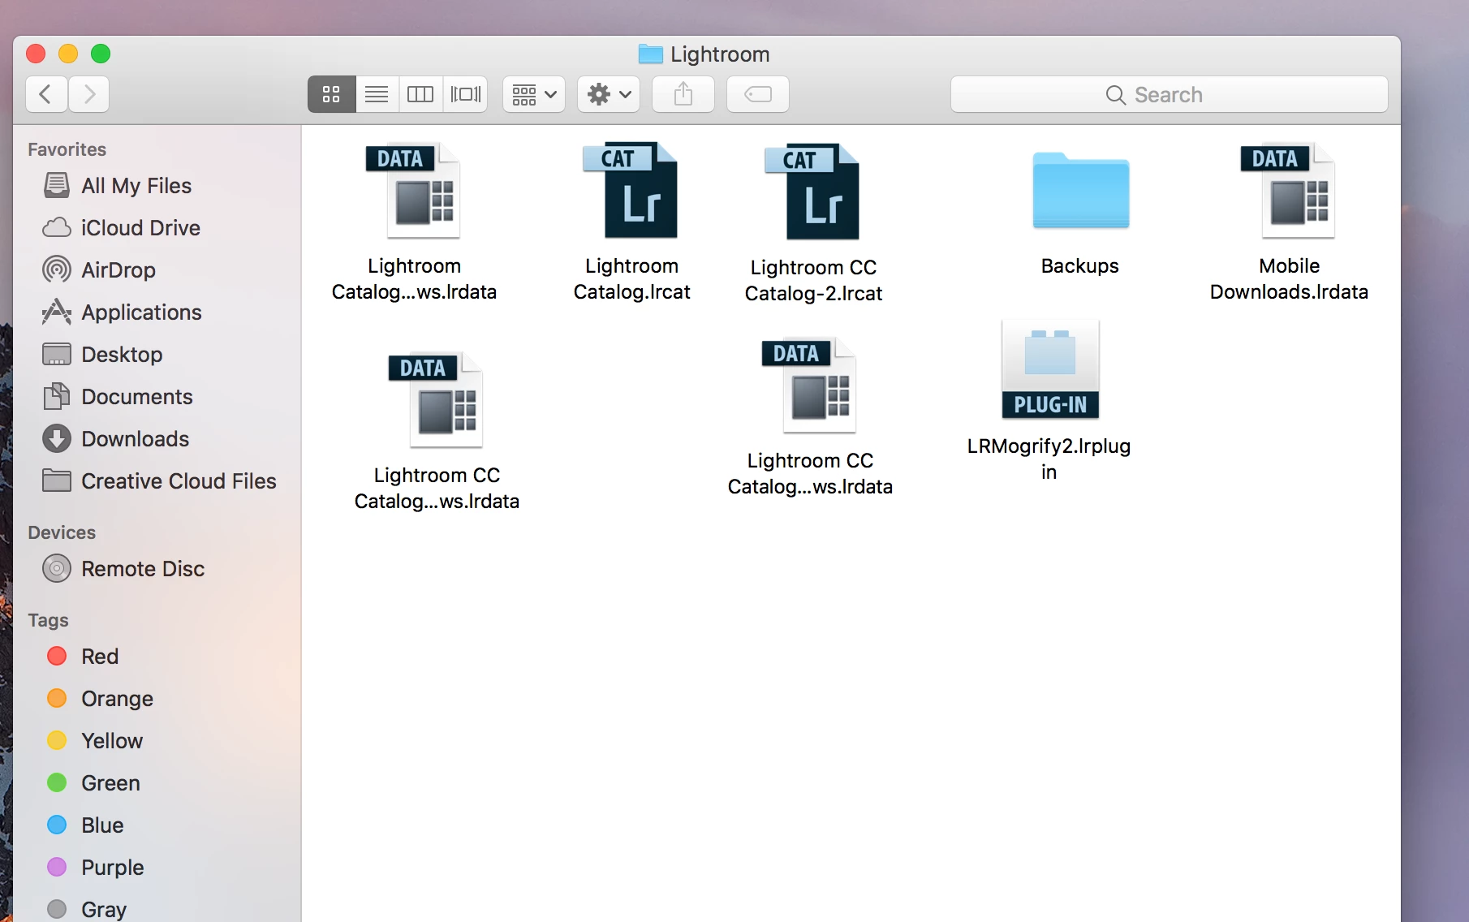Go back with the left chevron button

pos(47,94)
